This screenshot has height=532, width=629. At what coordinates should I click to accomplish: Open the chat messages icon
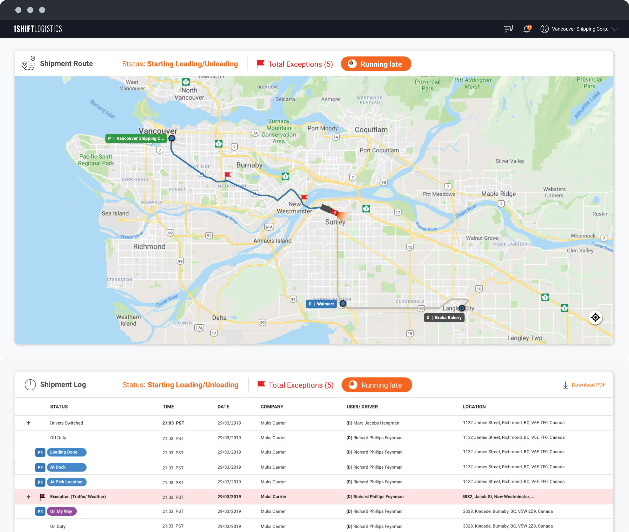coord(508,29)
